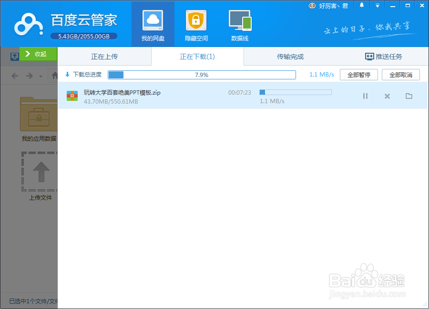Image resolution: width=429 pixels, height=309 pixels.
Task: Click the 推送任务 push task icon
Action: point(369,56)
